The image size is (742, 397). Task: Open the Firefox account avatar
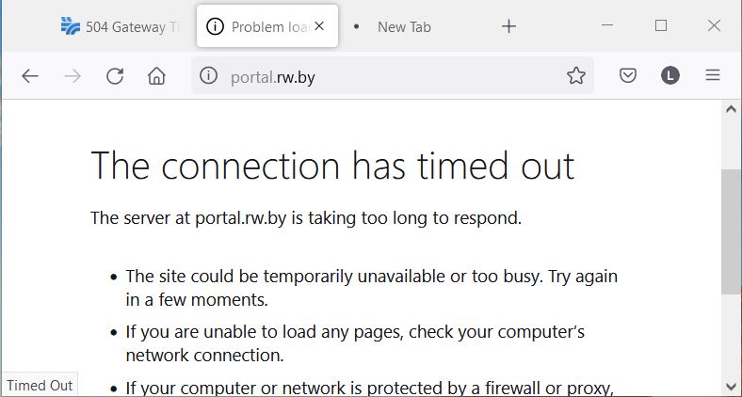tap(669, 76)
